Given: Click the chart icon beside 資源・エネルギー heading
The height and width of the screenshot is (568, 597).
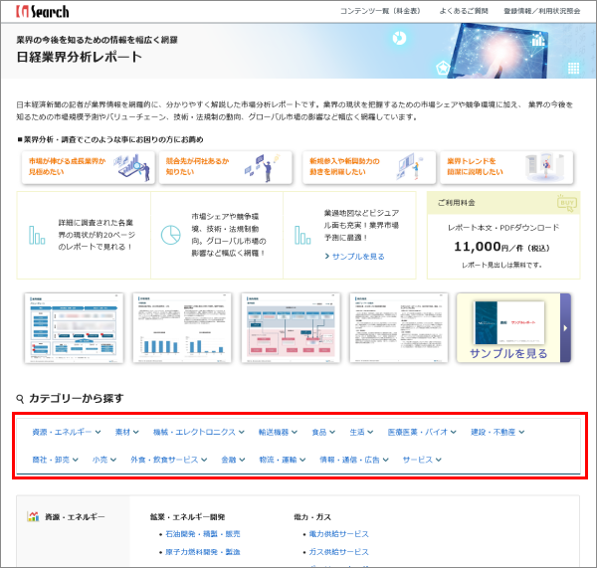Looking at the screenshot, I should pyautogui.click(x=33, y=516).
